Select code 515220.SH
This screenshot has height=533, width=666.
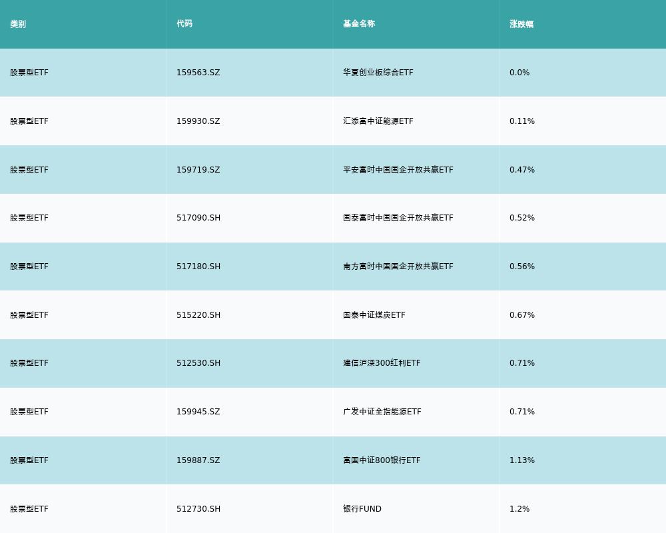198,315
